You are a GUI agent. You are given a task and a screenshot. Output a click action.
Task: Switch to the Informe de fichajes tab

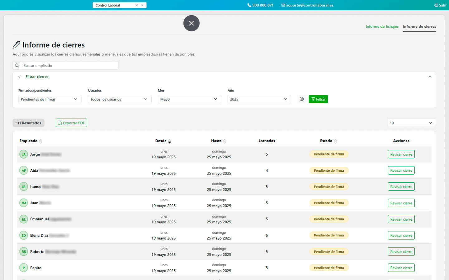pyautogui.click(x=382, y=26)
